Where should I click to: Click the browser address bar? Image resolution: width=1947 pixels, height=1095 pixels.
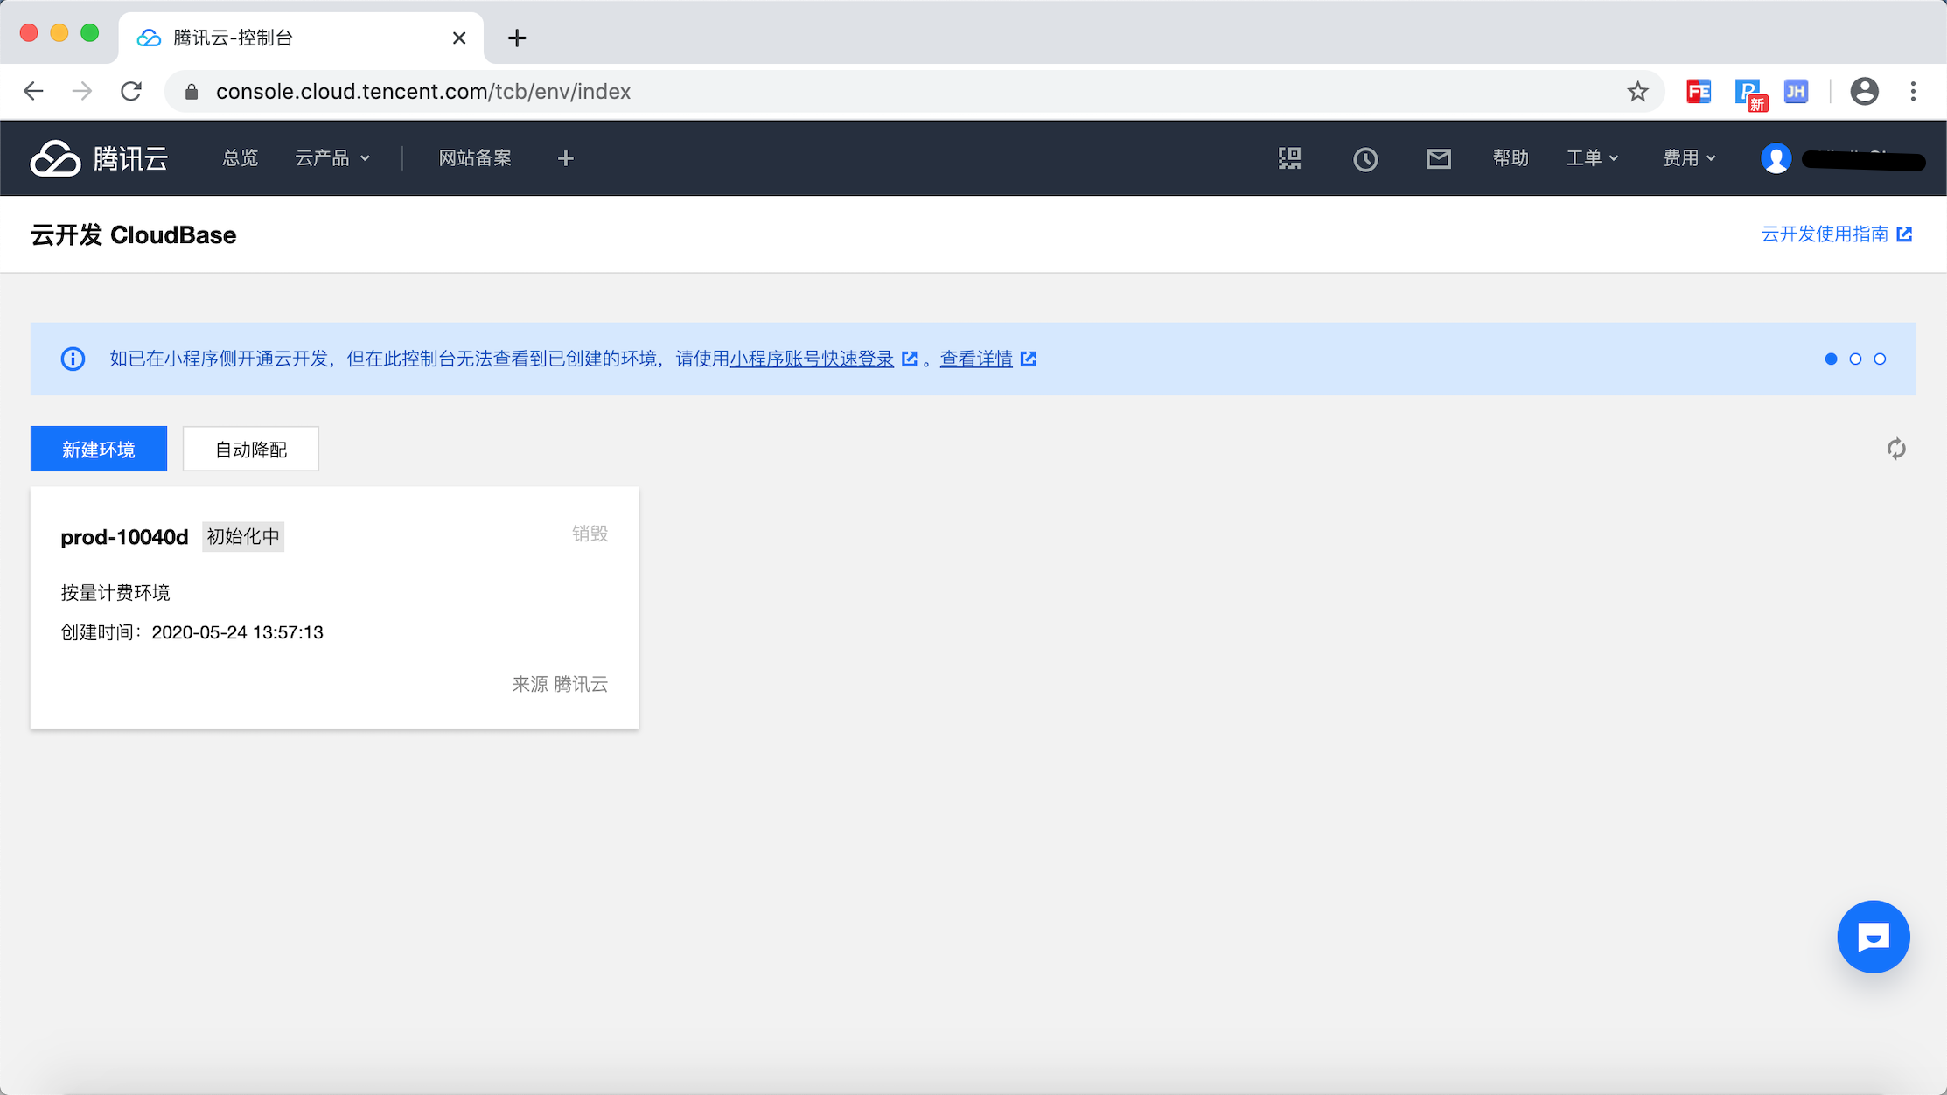pos(875,92)
